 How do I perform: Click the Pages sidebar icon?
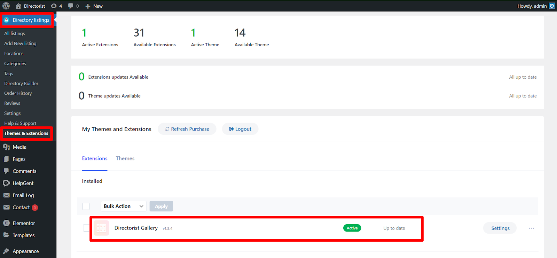click(x=6, y=159)
